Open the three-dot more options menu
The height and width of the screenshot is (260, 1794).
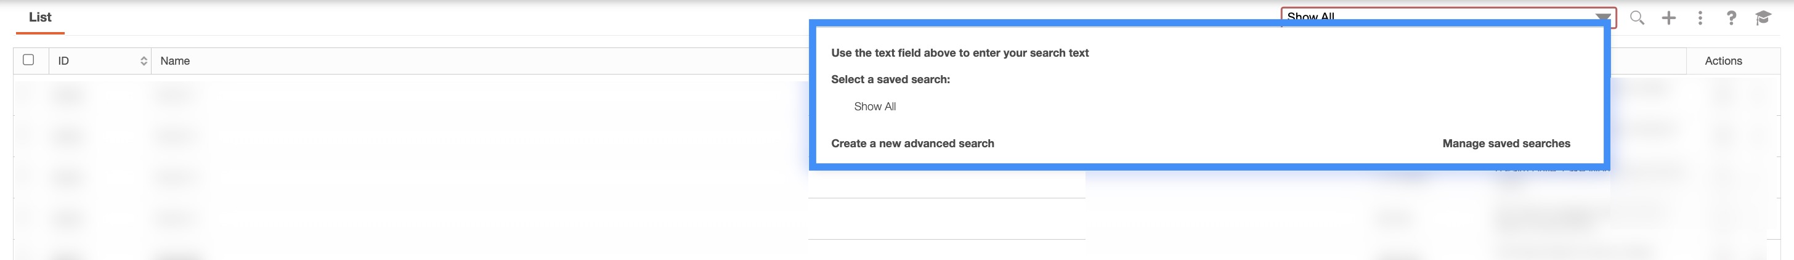(x=1700, y=18)
